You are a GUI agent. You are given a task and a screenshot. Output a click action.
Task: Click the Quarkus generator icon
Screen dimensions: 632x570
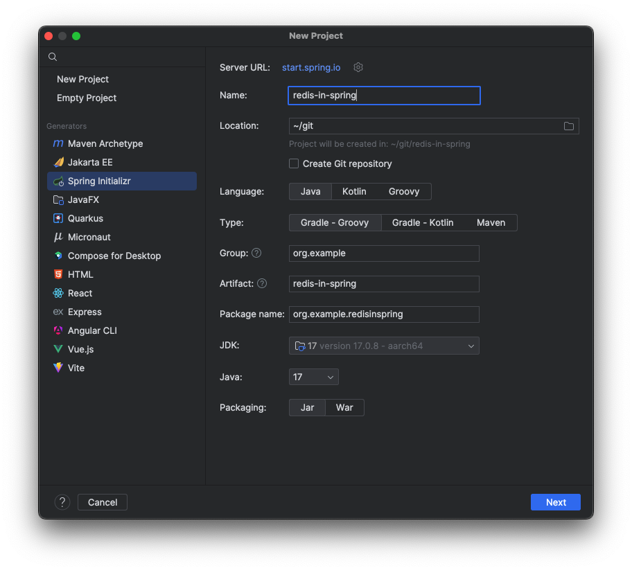coord(58,218)
